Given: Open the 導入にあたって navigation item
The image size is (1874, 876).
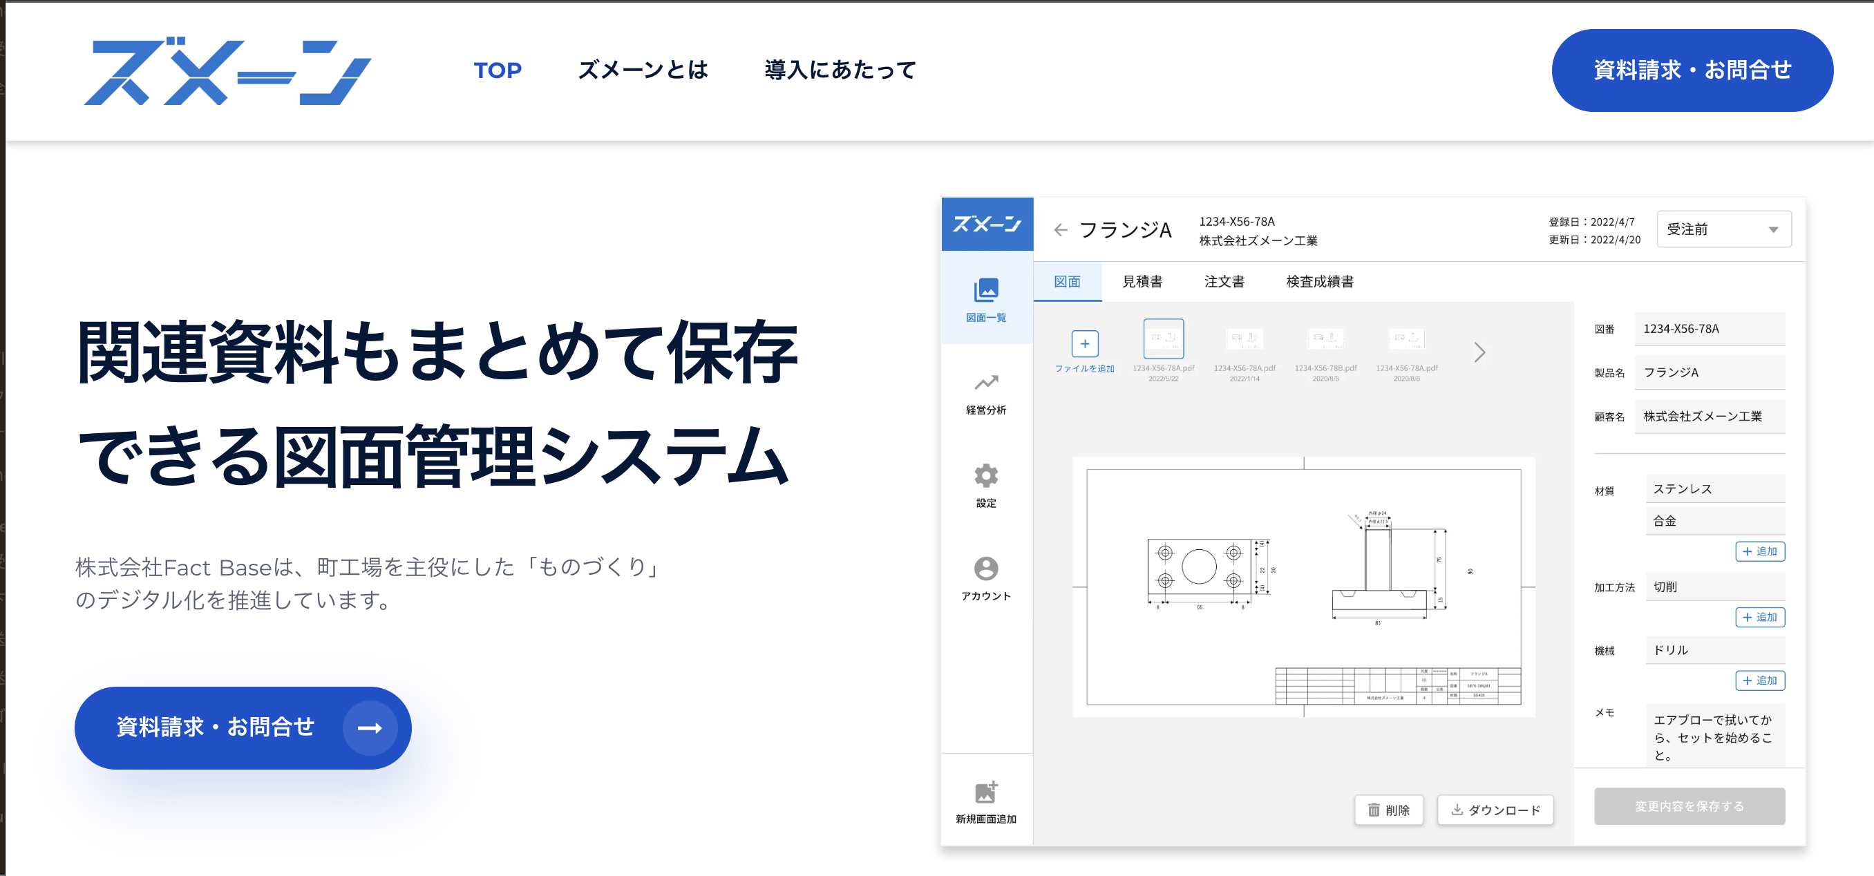Looking at the screenshot, I should click(x=840, y=70).
